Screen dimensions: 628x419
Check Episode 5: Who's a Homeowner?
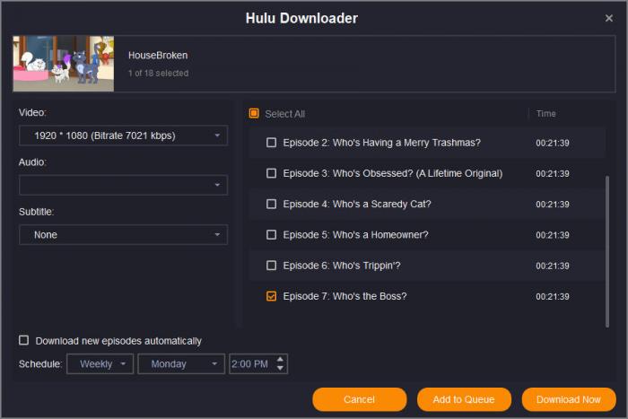(271, 235)
